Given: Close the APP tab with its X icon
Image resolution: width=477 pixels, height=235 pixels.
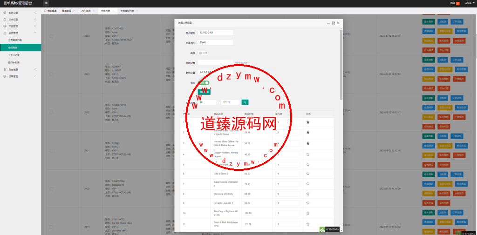Looking at the screenshot, I should point(94,11).
